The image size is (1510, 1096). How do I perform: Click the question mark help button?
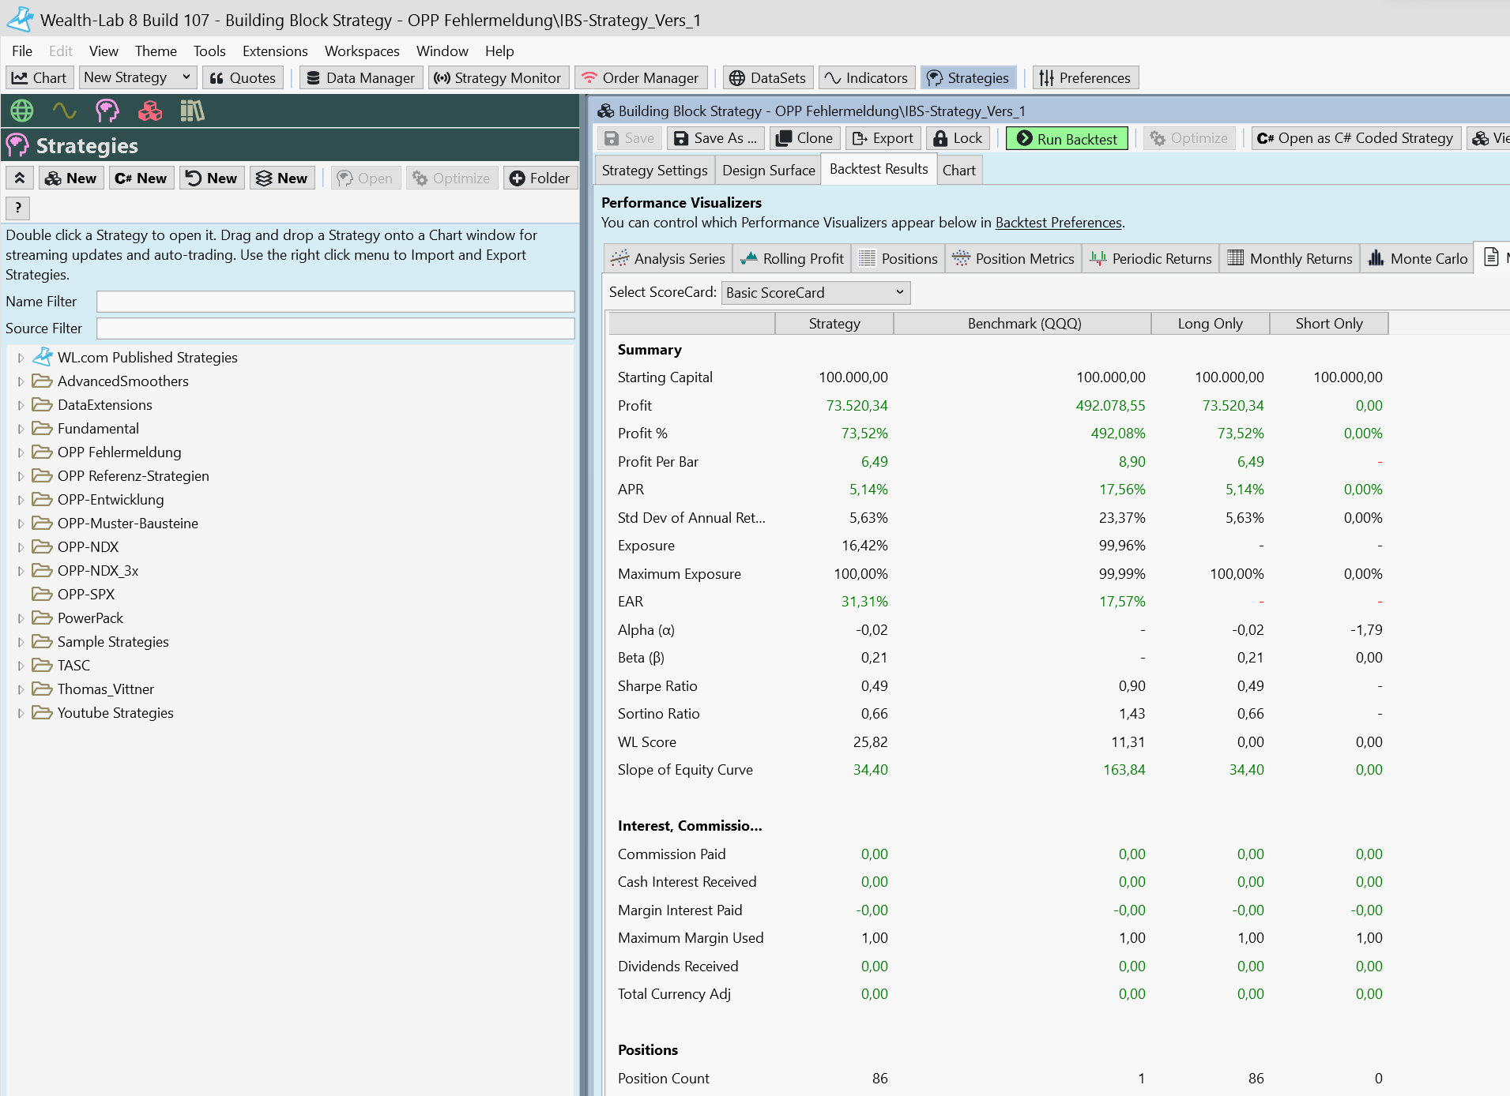click(18, 208)
